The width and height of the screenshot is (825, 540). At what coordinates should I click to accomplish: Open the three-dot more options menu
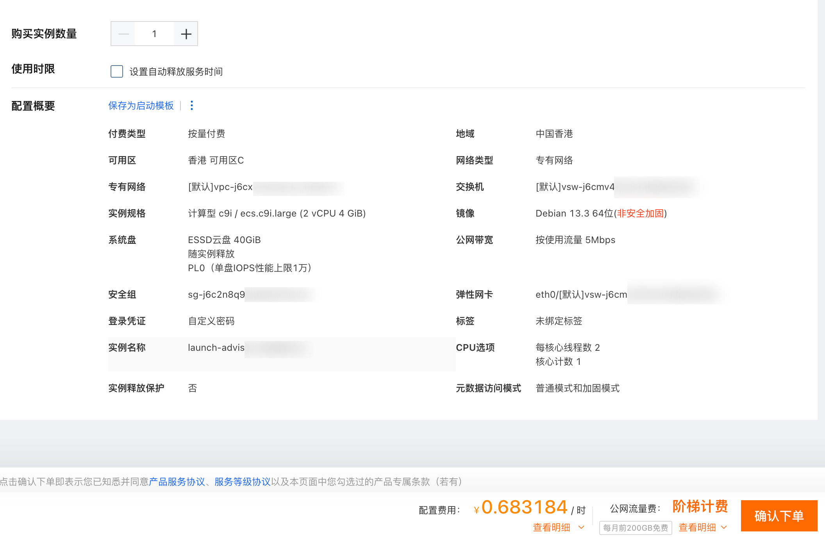tap(191, 105)
